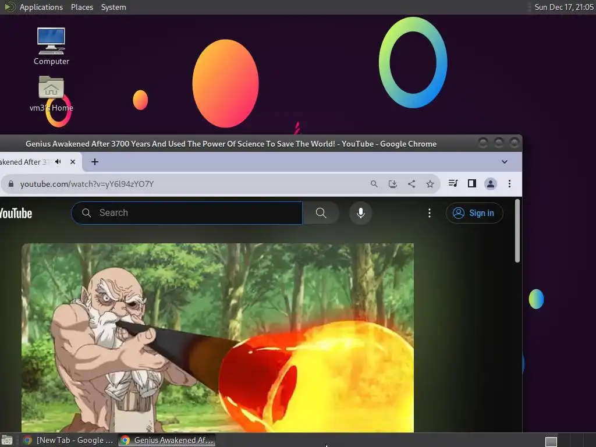Click the Sign in button
The height and width of the screenshot is (447, 596).
(474, 213)
